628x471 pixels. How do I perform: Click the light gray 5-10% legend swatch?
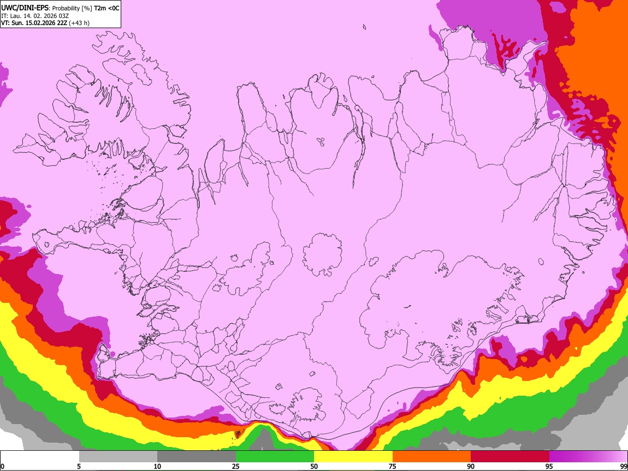118,457
